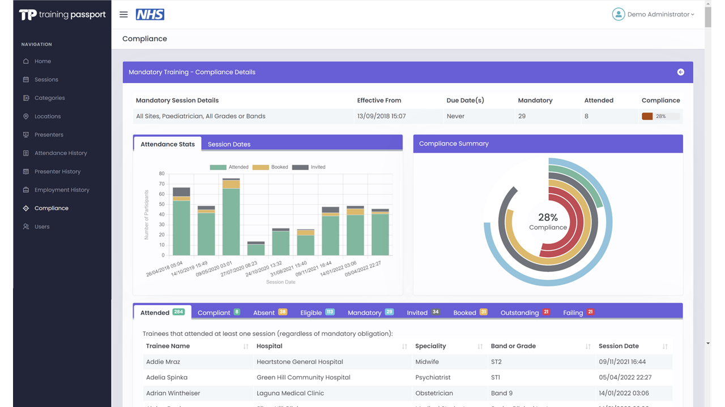Sort by the Hospital column arrows
This screenshot has height=407, width=725.
click(x=404, y=346)
